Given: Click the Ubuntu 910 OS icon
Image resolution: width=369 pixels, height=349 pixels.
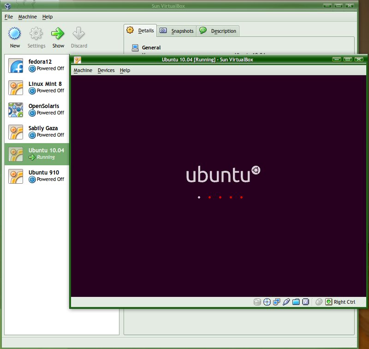Looking at the screenshot, I should point(16,176).
